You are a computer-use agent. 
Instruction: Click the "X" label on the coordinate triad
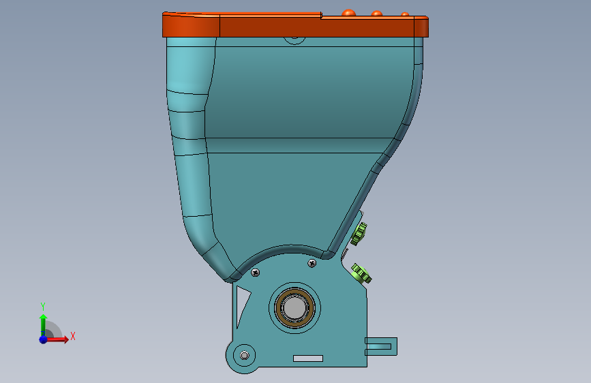tap(73, 336)
